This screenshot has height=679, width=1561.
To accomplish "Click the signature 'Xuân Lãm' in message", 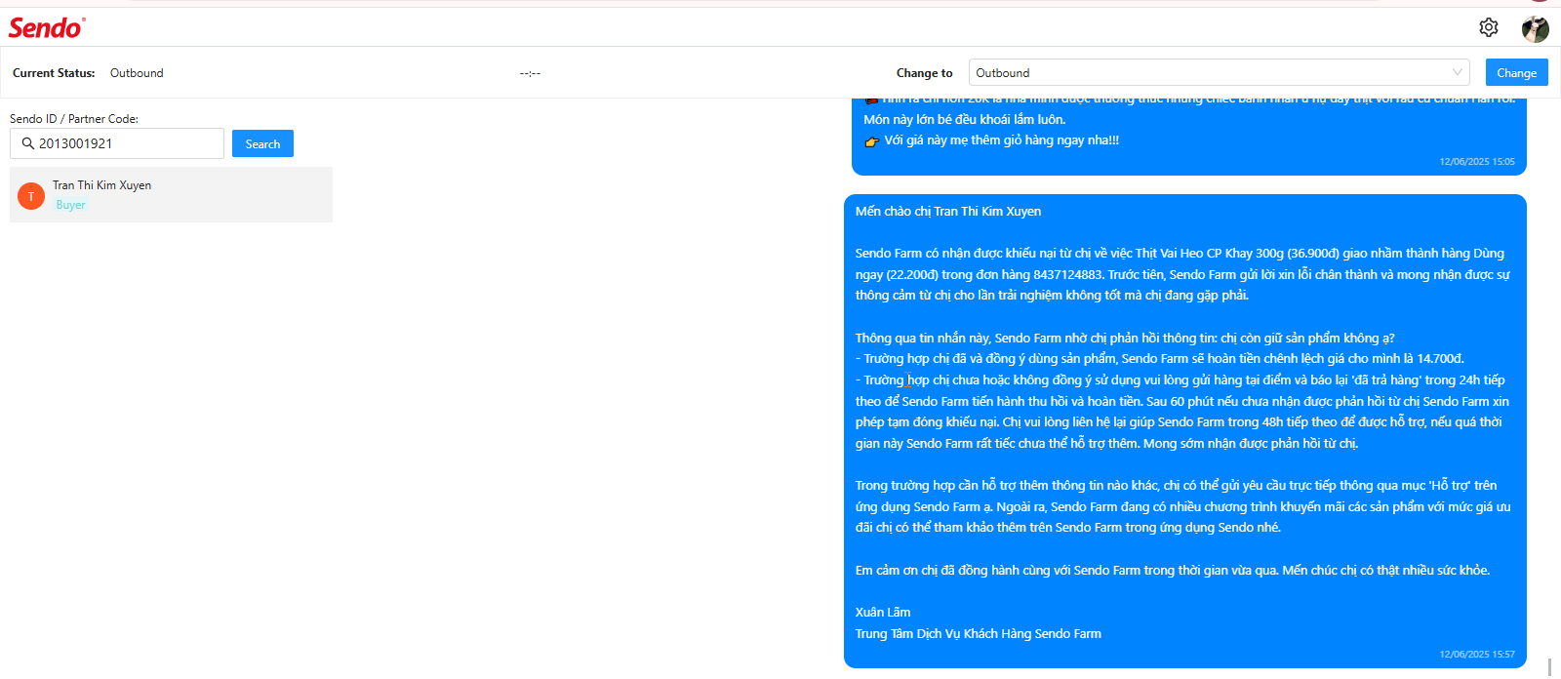I will click(x=883, y=612).
